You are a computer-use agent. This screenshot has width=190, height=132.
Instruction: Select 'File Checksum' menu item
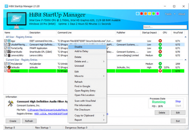(87, 110)
